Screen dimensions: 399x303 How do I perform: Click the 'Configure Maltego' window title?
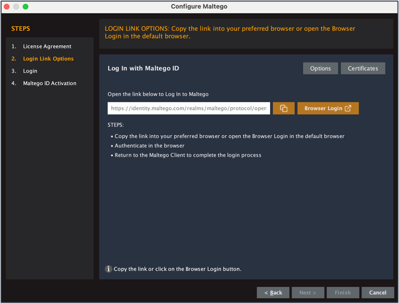[199, 6]
